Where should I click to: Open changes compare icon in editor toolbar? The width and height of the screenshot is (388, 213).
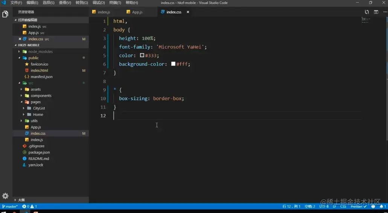pyautogui.click(x=367, y=12)
